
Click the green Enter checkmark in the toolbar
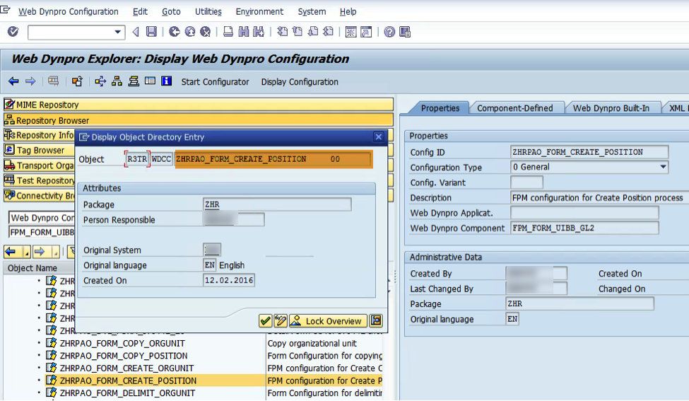pyautogui.click(x=13, y=32)
